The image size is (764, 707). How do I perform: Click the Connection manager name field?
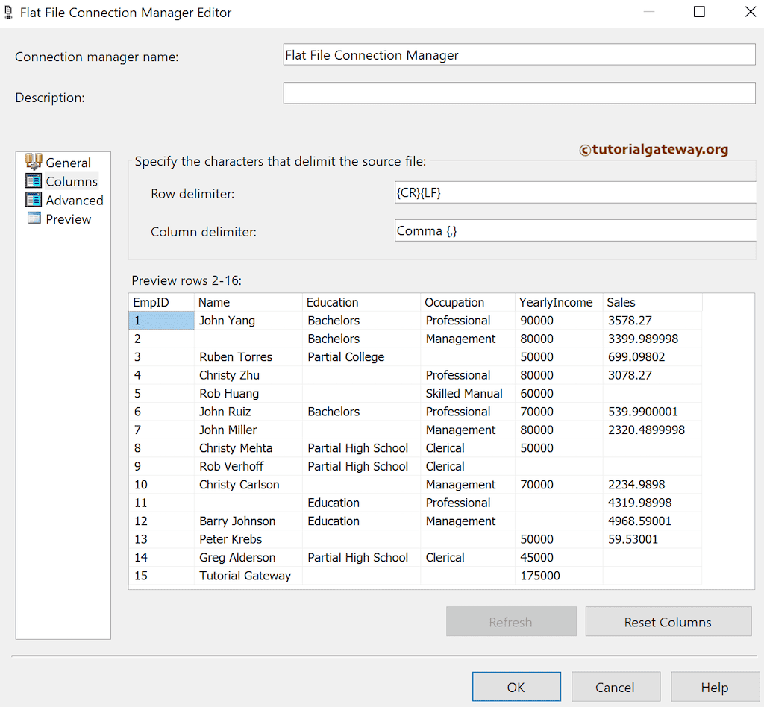point(519,54)
